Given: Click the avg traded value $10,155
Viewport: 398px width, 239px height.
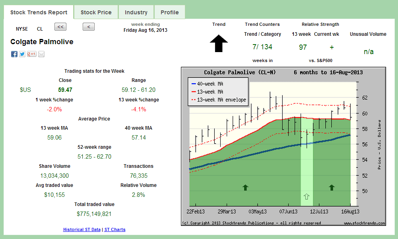Looking at the screenshot, I should pyautogui.click(x=54, y=194).
